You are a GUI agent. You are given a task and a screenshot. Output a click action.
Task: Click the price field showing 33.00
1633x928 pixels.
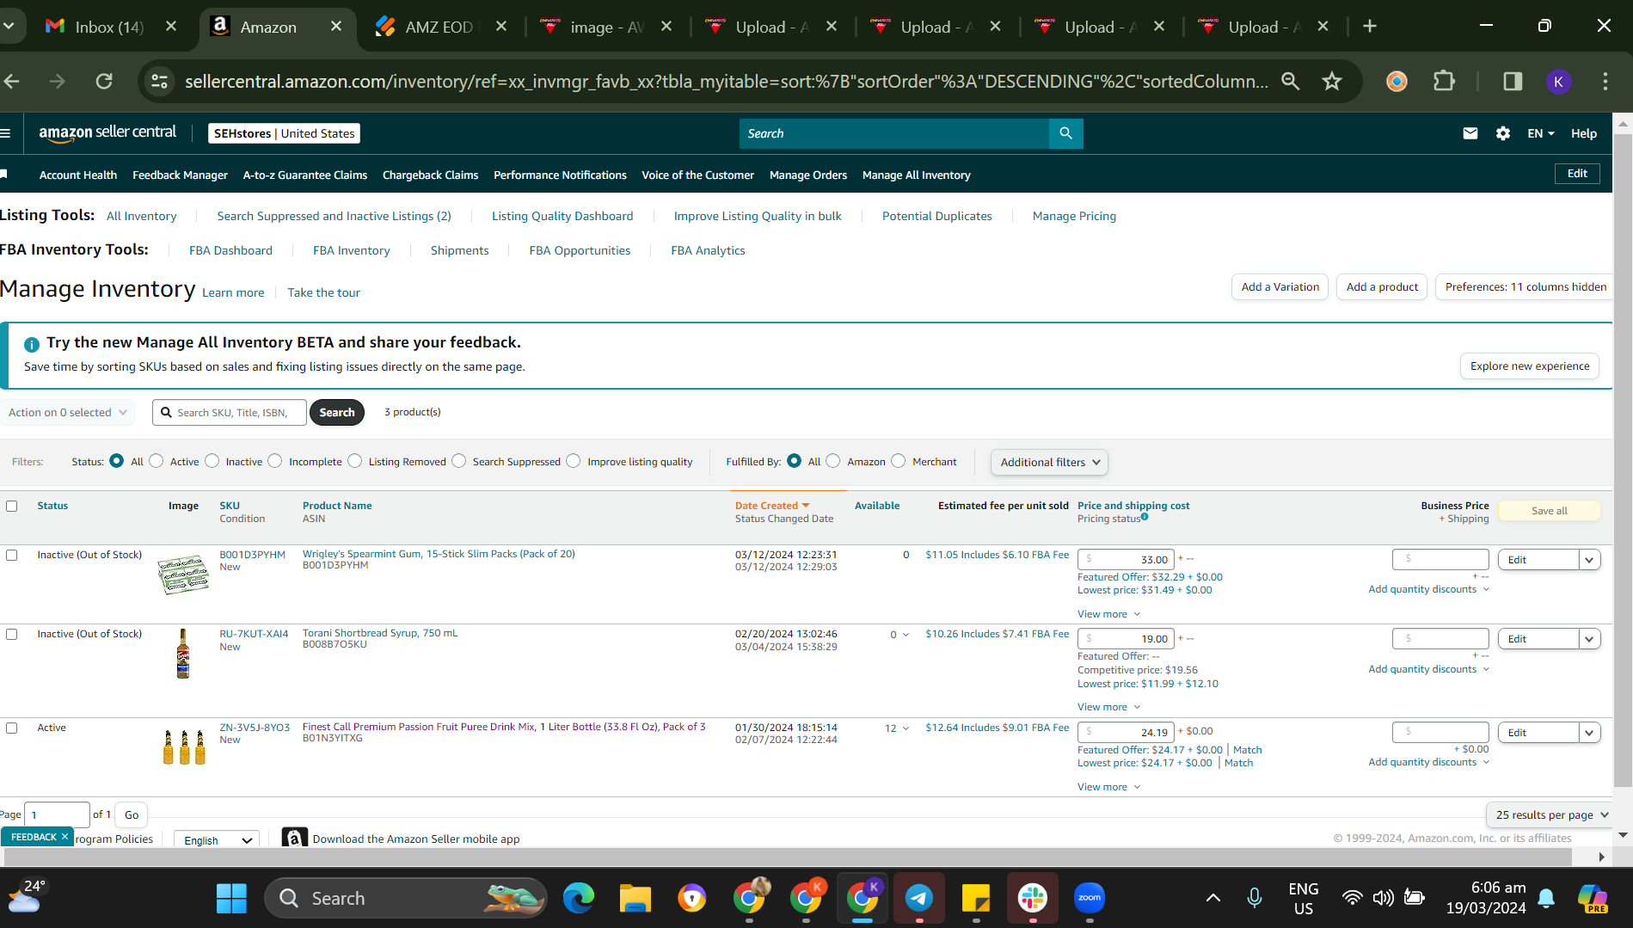click(x=1126, y=560)
